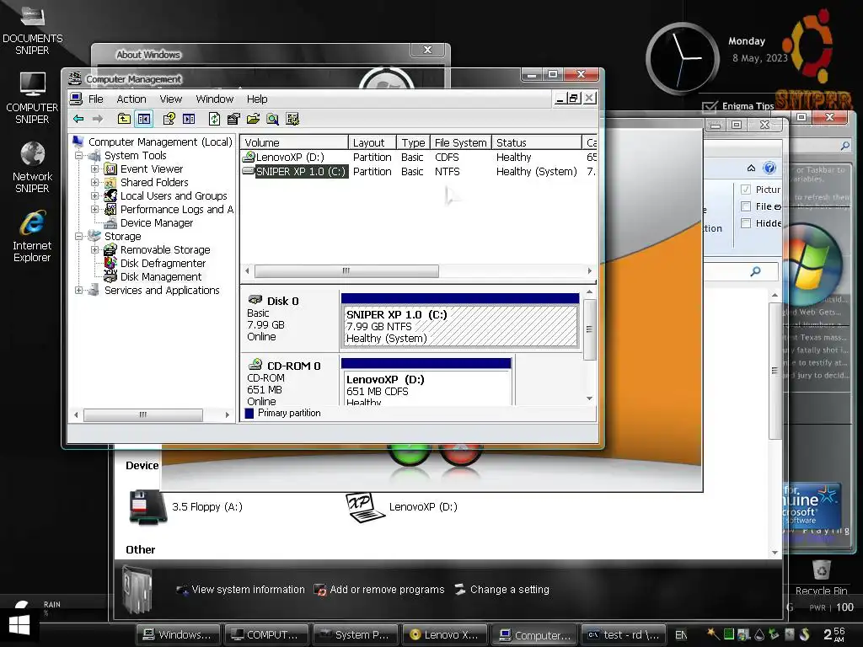863x647 pixels.
Task: Open the View menu
Action: tap(170, 99)
